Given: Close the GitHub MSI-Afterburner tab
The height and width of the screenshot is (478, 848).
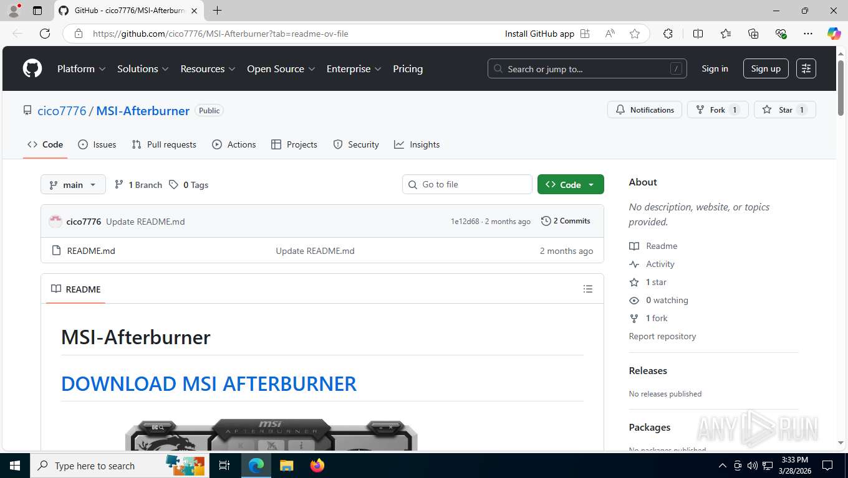Looking at the screenshot, I should 193,11.
